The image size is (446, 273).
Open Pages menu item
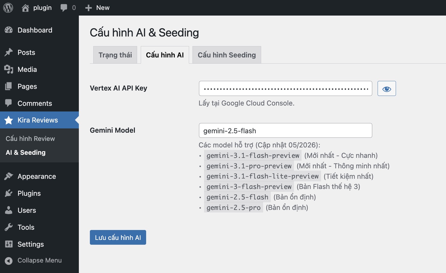coord(39,86)
